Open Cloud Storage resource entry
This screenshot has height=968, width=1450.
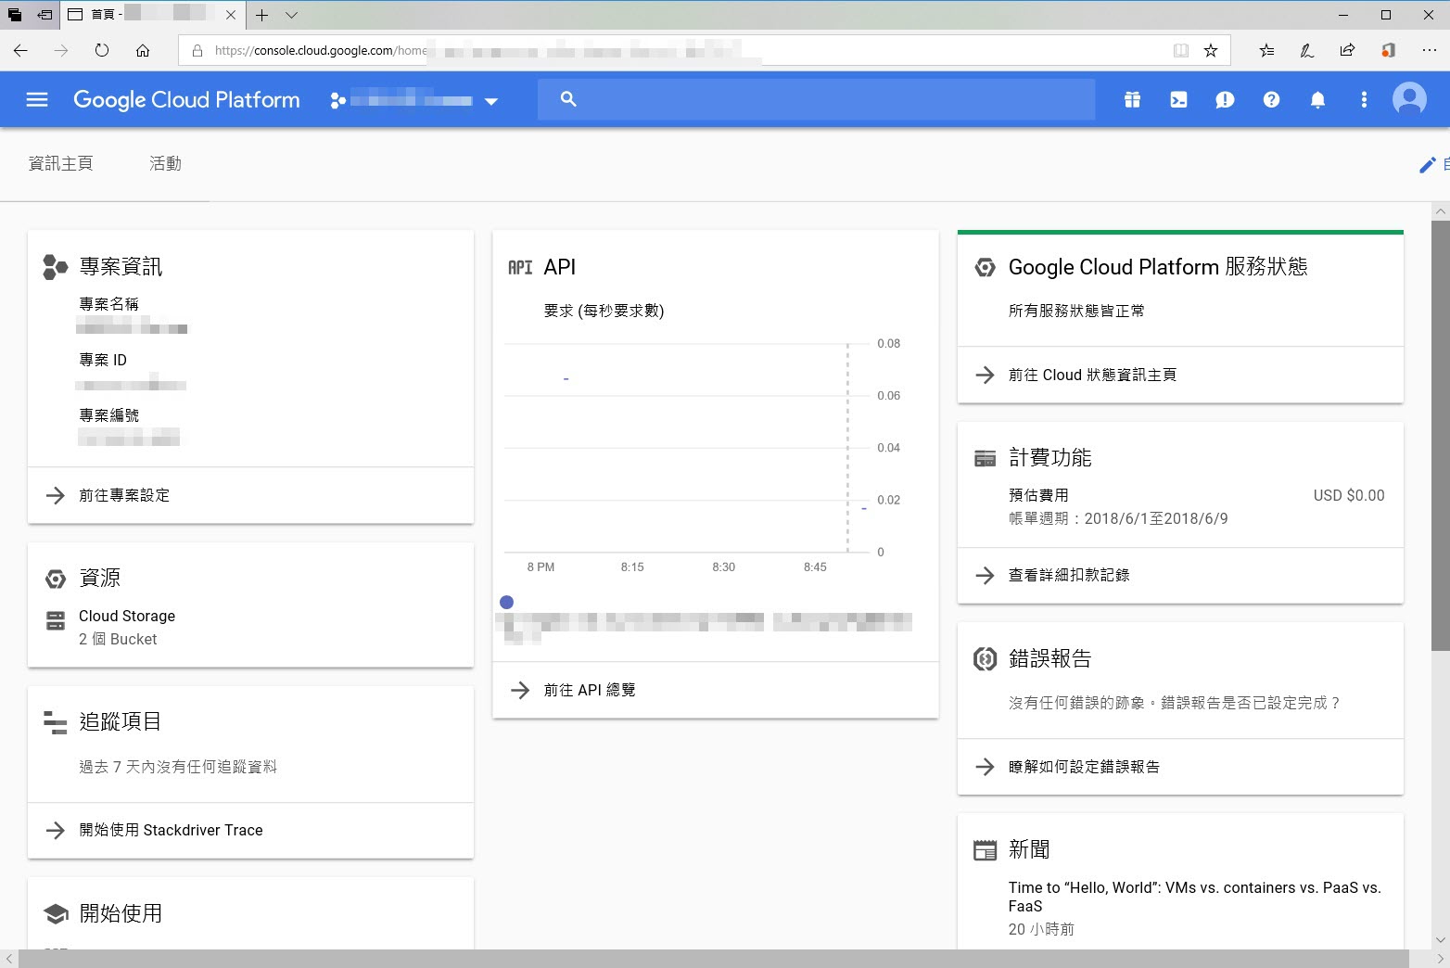tap(127, 616)
